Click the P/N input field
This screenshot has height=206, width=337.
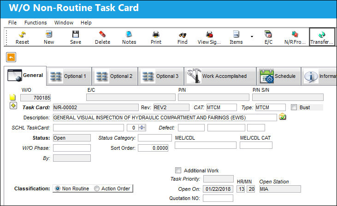click(213, 97)
